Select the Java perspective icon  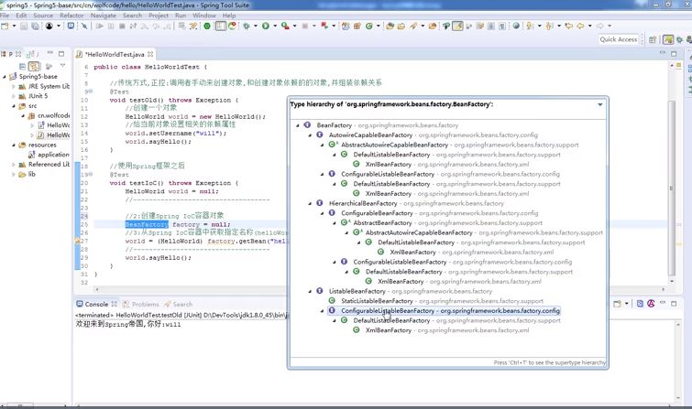tap(668, 39)
